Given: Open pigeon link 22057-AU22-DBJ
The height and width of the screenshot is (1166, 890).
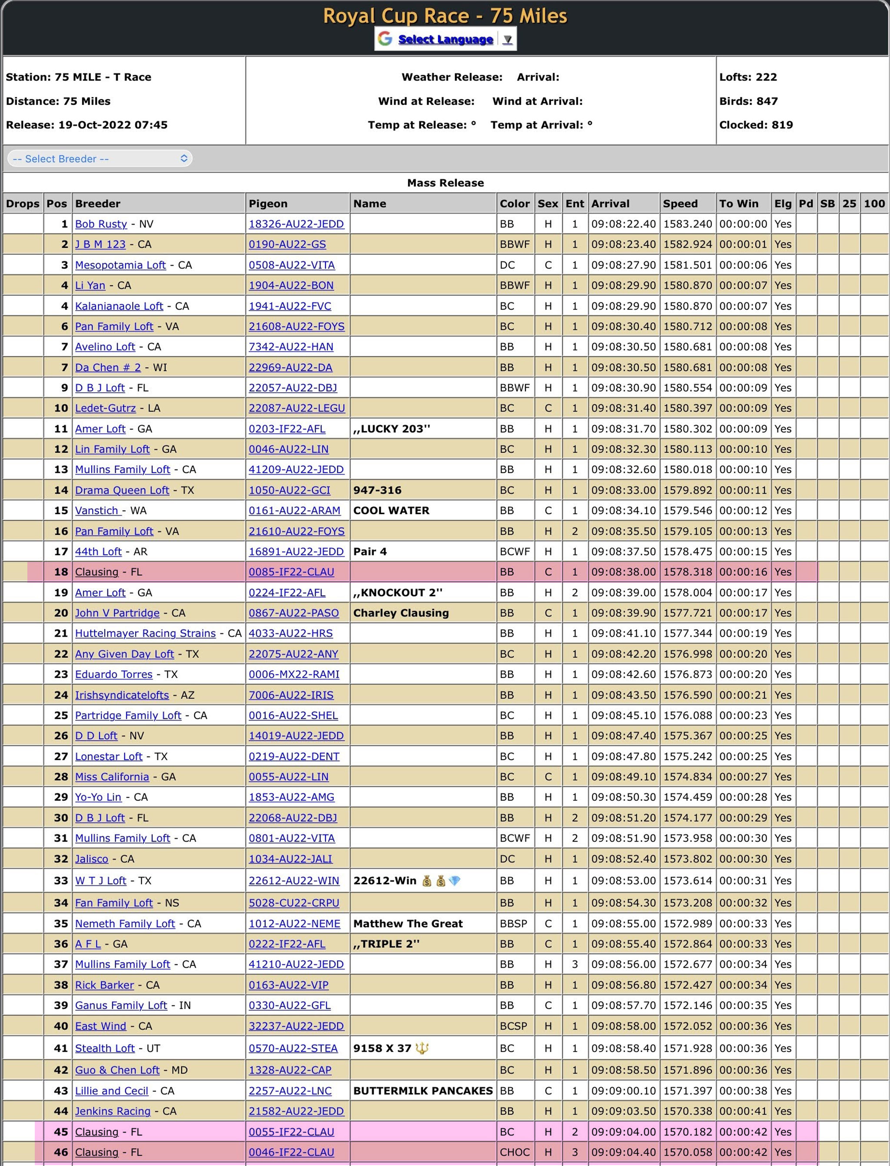Looking at the screenshot, I should point(293,388).
